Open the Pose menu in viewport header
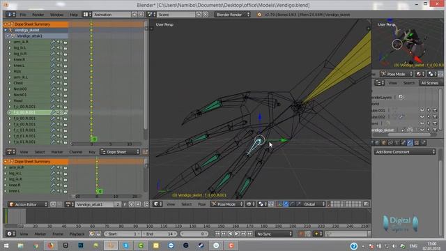The height and width of the screenshot is (251, 446). click(201, 204)
